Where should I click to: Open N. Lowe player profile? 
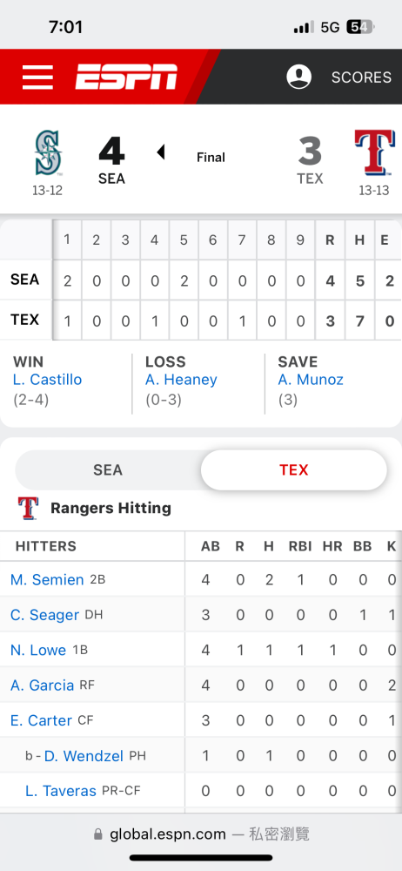(37, 650)
